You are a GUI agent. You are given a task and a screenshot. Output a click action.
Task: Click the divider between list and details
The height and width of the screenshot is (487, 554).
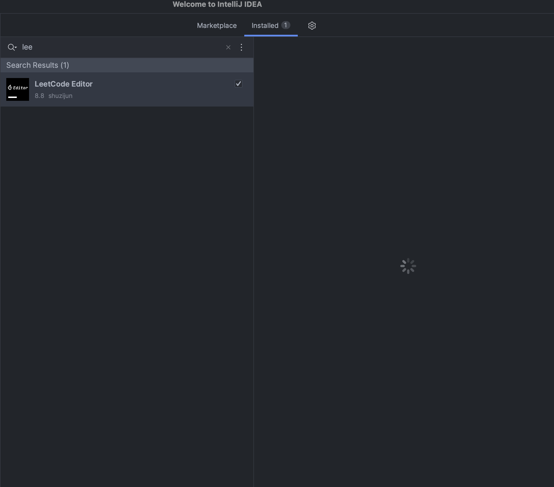(x=254, y=256)
